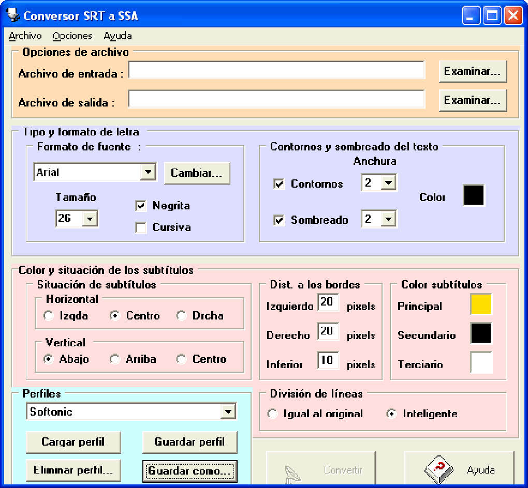Click the Archivo de salida text field

click(276, 99)
